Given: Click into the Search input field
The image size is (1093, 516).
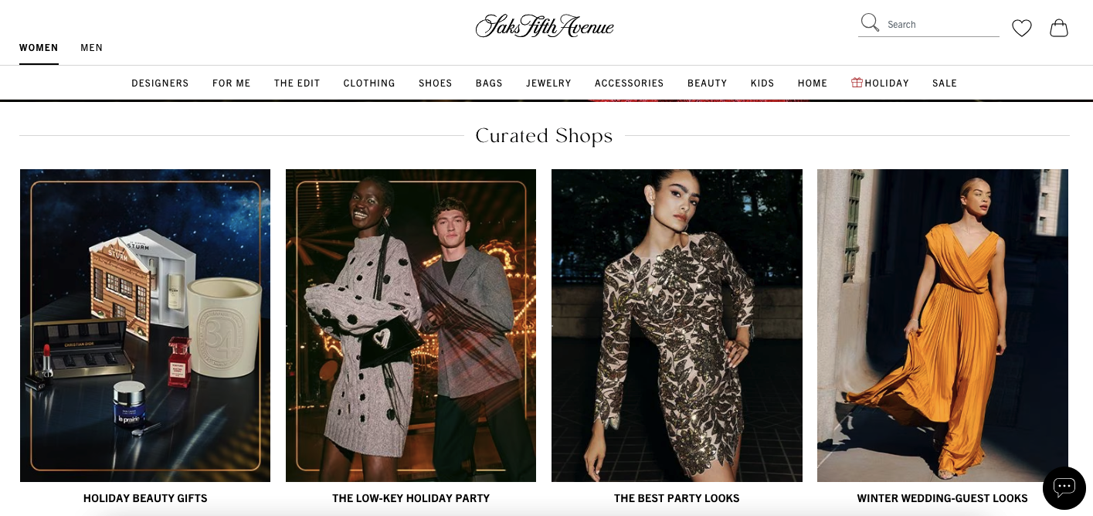Looking at the screenshot, I should click(x=942, y=25).
